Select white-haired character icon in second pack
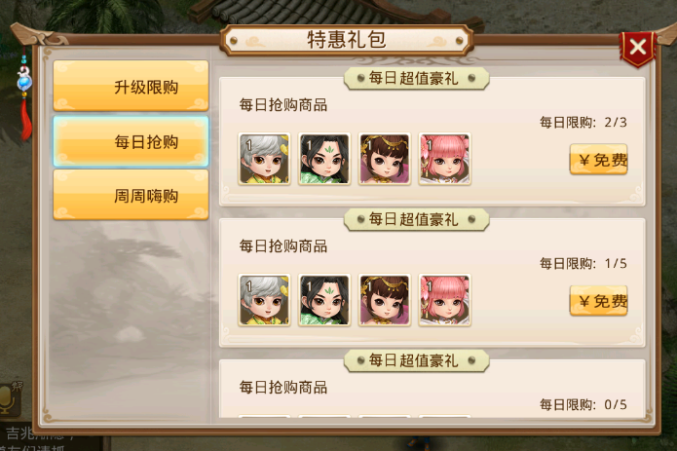Image resolution: width=677 pixels, height=451 pixels. (264, 300)
